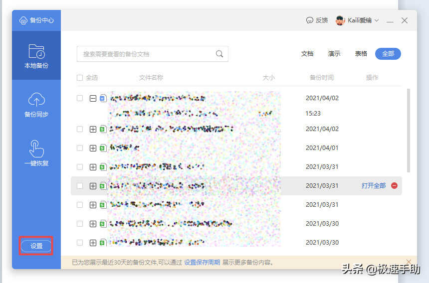429x283 pixels.
Task: Click the 反馈 feedback label
Action: pyautogui.click(x=321, y=20)
